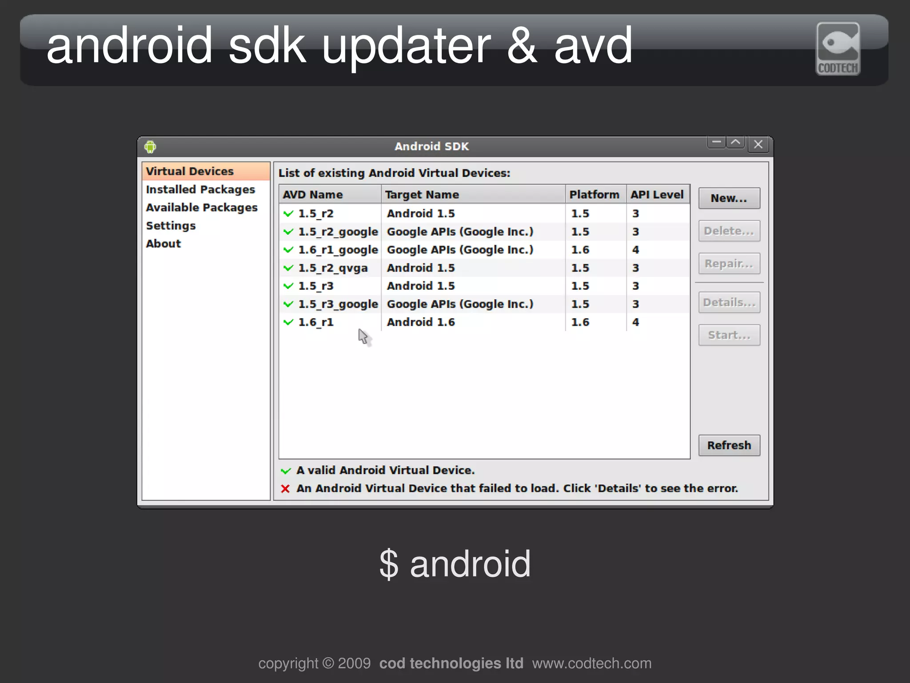
Task: Create a new AVD with New... button
Action: tap(729, 198)
